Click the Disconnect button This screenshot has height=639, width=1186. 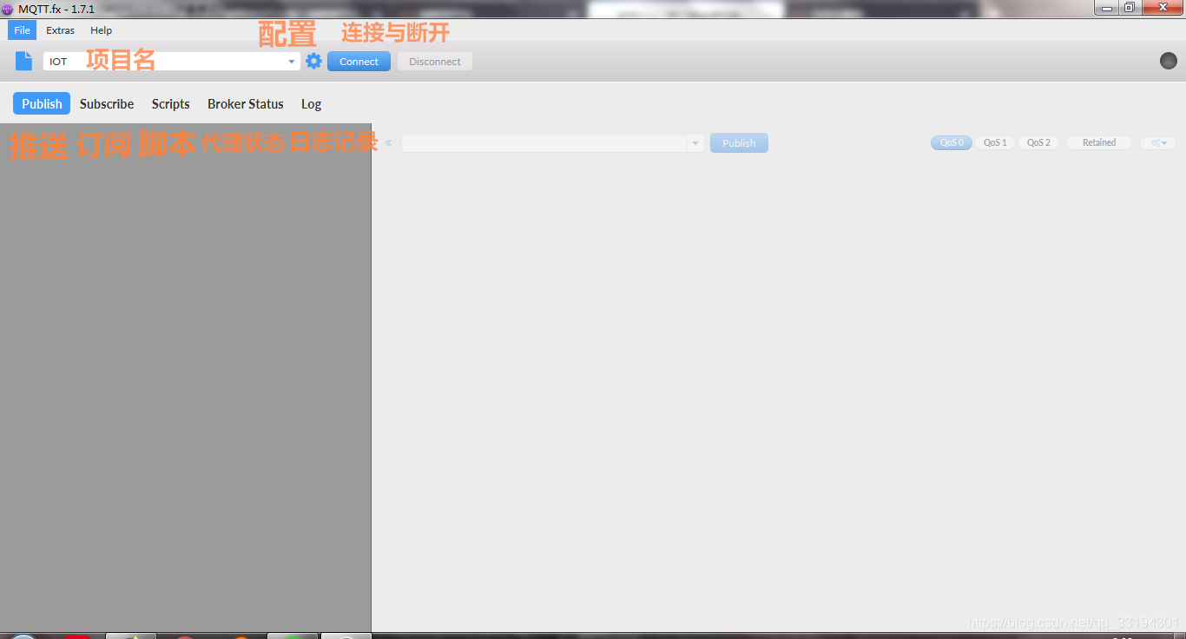tap(435, 62)
